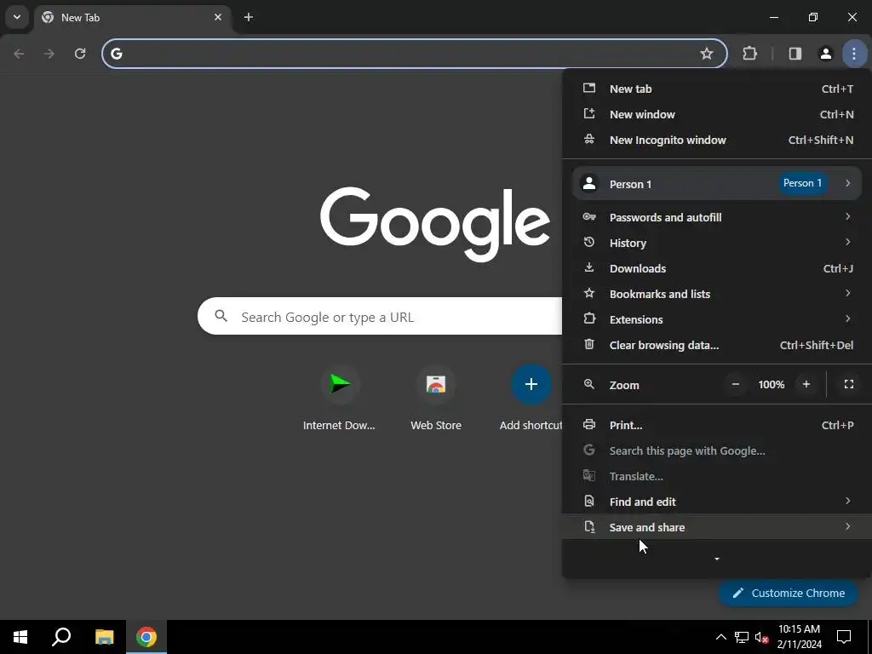The height and width of the screenshot is (654, 872).
Task: Focus the Search Google or type a URL box
Action: 381,317
